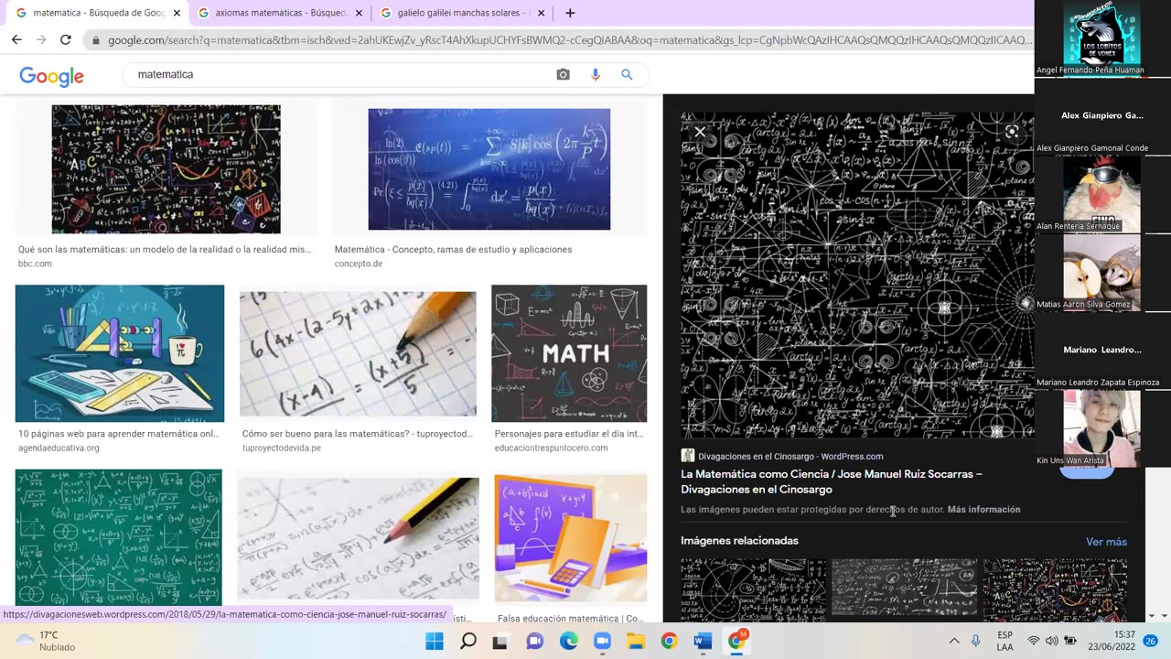Click the tray microphone icon
Image resolution: width=1171 pixels, height=659 pixels.
[976, 641]
